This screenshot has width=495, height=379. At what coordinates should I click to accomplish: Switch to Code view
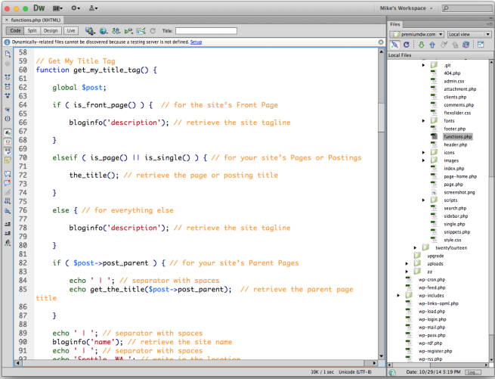15,31
